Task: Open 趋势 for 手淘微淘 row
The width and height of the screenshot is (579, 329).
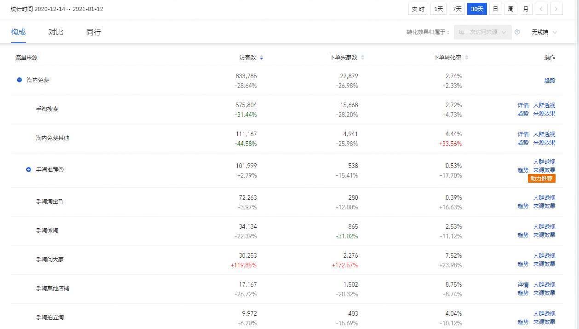Action: pyautogui.click(x=523, y=235)
